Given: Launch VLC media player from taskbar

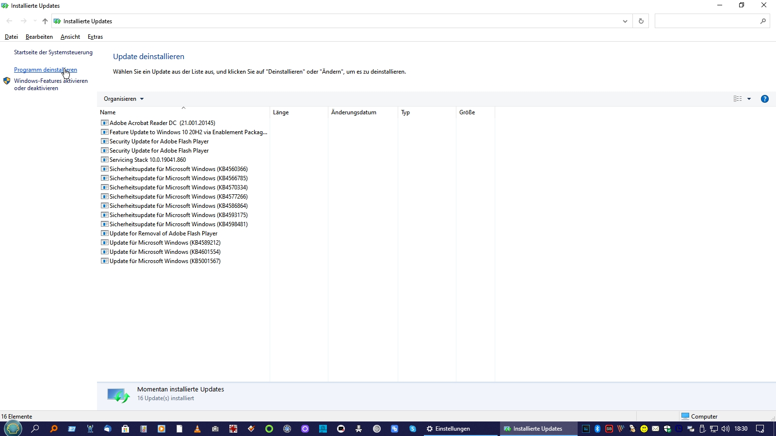Looking at the screenshot, I should point(197,429).
